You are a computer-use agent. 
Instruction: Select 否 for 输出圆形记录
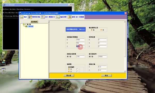(101, 30)
